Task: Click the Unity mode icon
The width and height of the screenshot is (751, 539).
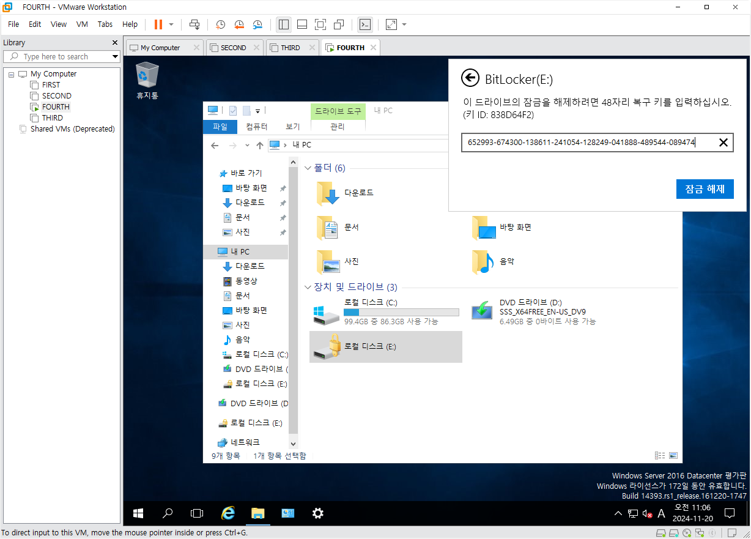Action: tap(339, 24)
